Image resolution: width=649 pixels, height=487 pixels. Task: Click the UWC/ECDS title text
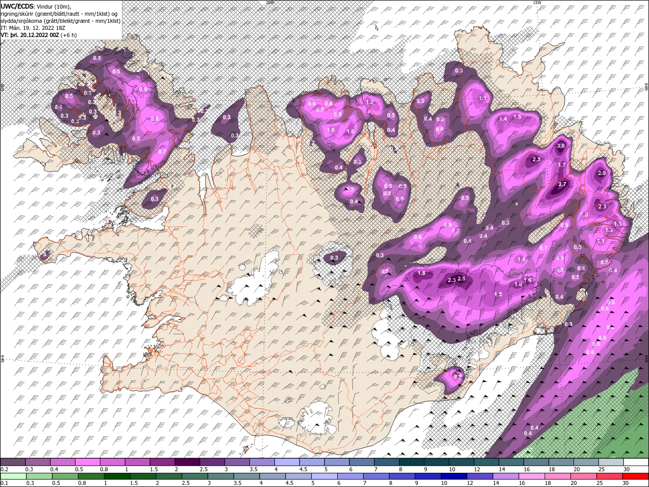18,6
